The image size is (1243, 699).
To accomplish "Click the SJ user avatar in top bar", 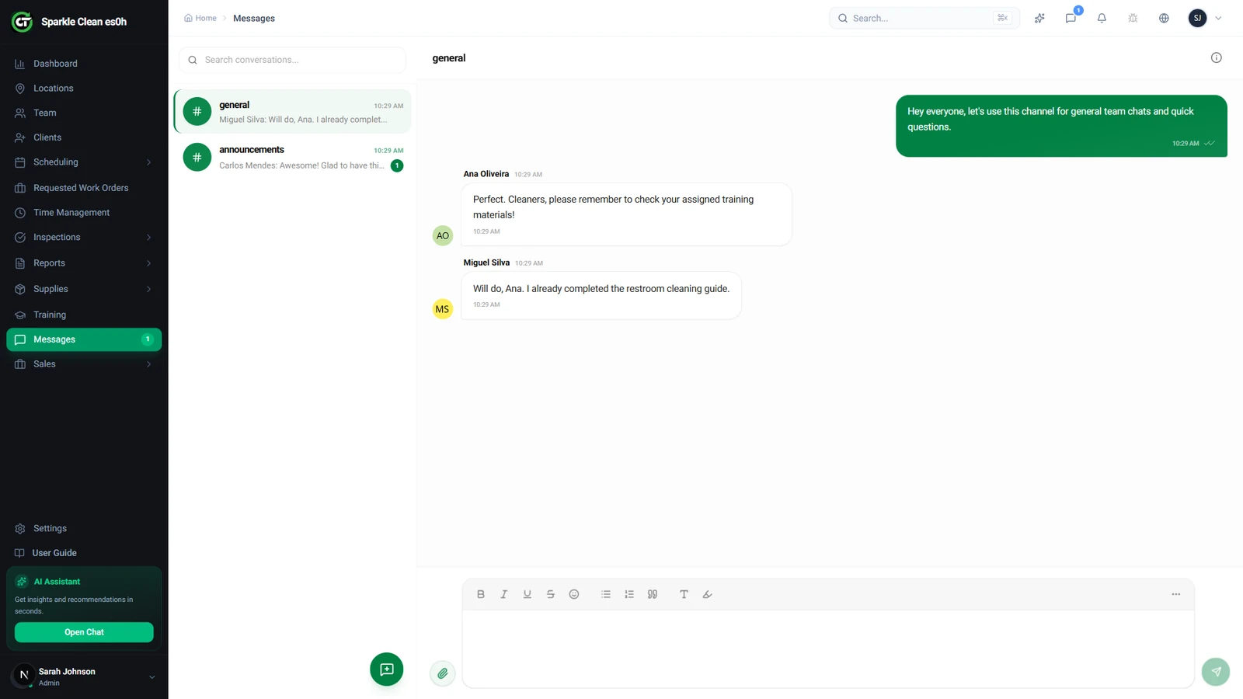I will 1197,18.
